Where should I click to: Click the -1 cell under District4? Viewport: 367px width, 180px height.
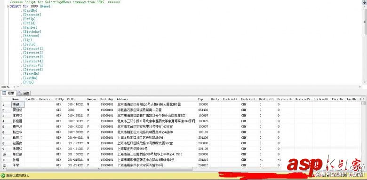click(279, 160)
